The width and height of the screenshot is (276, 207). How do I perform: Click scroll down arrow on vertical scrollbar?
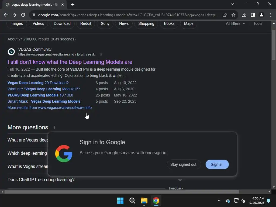point(274,187)
